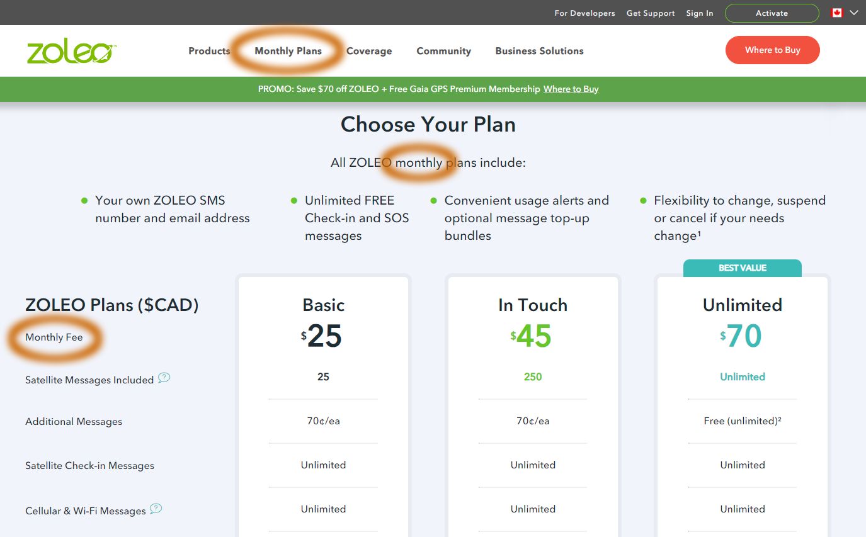Select the ZOLEO SMS number and email bullet
The image size is (866, 537).
173,210
